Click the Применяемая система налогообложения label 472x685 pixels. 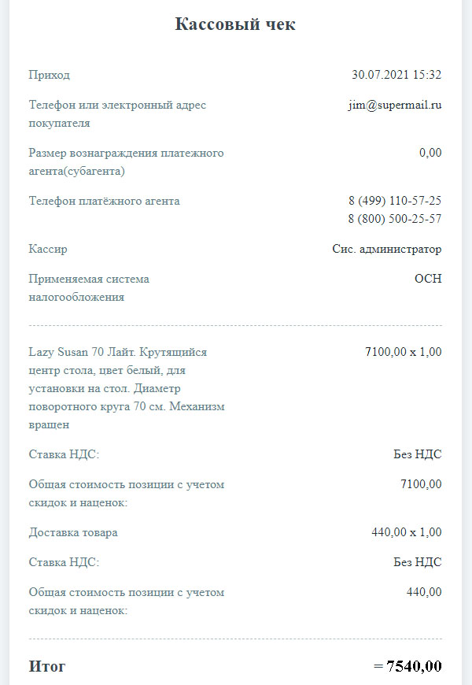(x=89, y=288)
